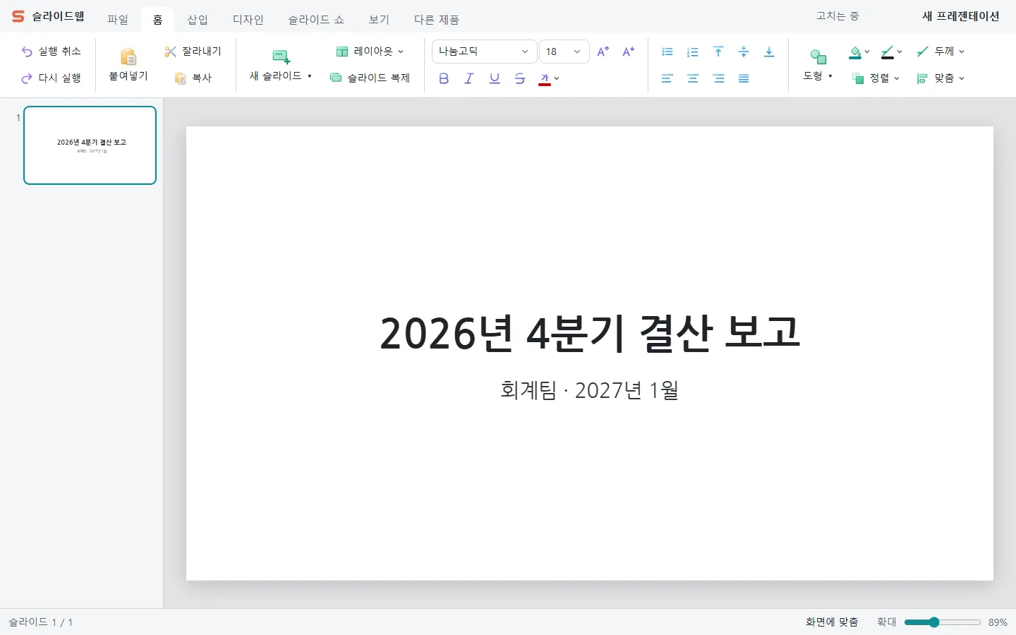Align text to the top vertically
The image size is (1016, 635).
(718, 52)
